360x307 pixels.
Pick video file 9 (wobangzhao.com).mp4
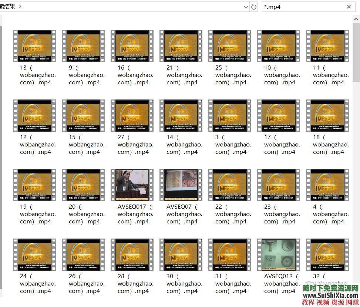(x=83, y=46)
